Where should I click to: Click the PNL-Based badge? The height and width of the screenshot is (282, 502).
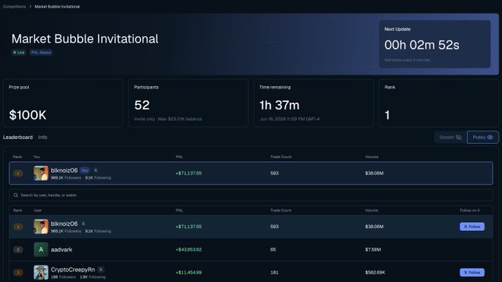(x=41, y=52)
